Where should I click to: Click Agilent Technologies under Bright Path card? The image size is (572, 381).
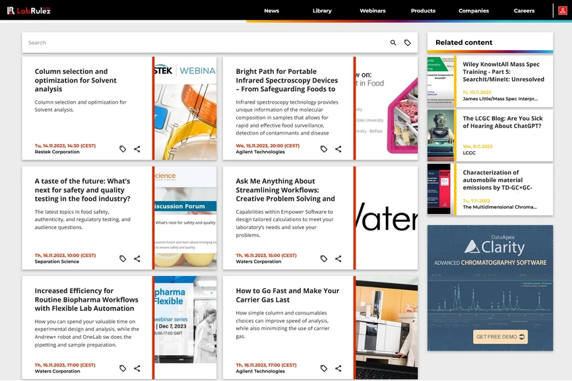[260, 152]
